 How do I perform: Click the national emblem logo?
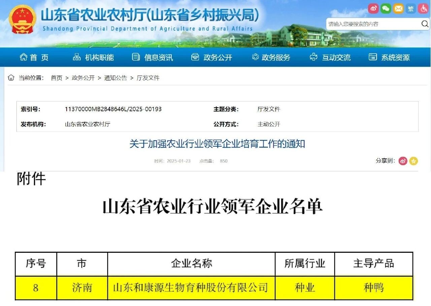pyautogui.click(x=22, y=19)
